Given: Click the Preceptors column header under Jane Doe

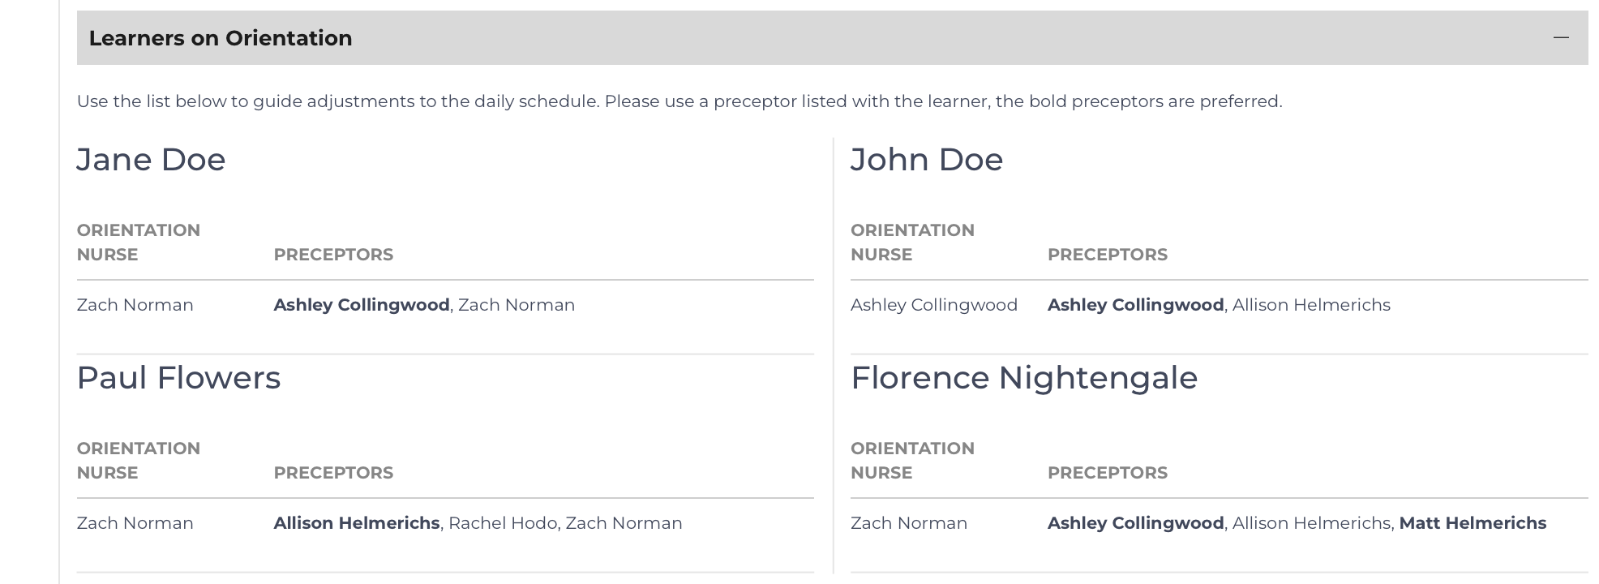Looking at the screenshot, I should (x=332, y=255).
